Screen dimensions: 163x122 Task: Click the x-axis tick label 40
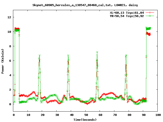(x=72, y=115)
